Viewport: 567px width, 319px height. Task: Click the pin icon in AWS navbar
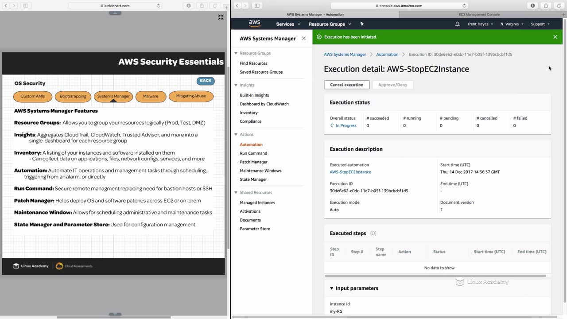(x=362, y=24)
